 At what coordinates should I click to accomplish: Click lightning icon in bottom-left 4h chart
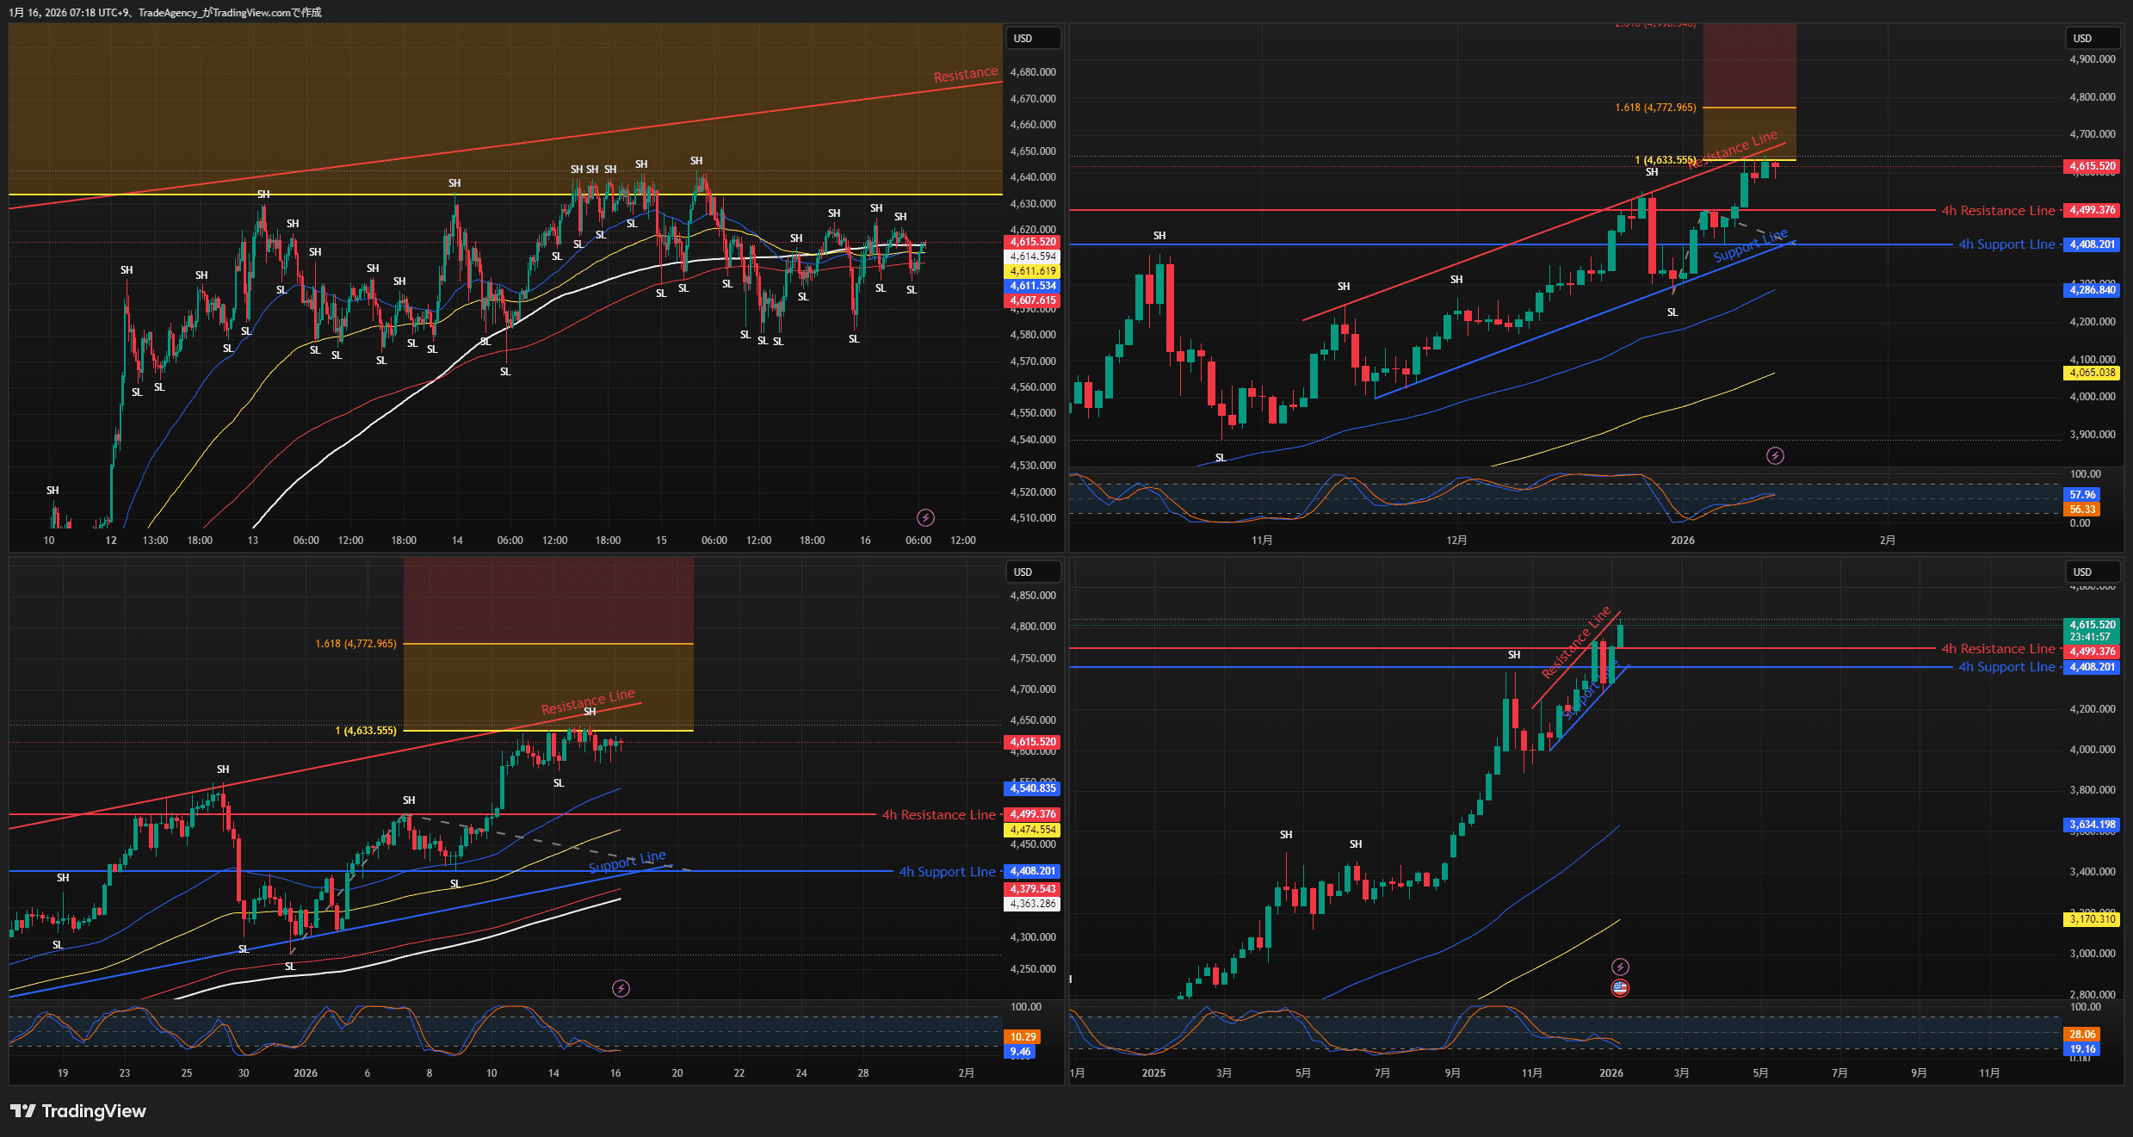pos(621,988)
